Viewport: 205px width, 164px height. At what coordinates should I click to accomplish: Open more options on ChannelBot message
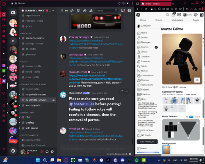click(x=126, y=91)
